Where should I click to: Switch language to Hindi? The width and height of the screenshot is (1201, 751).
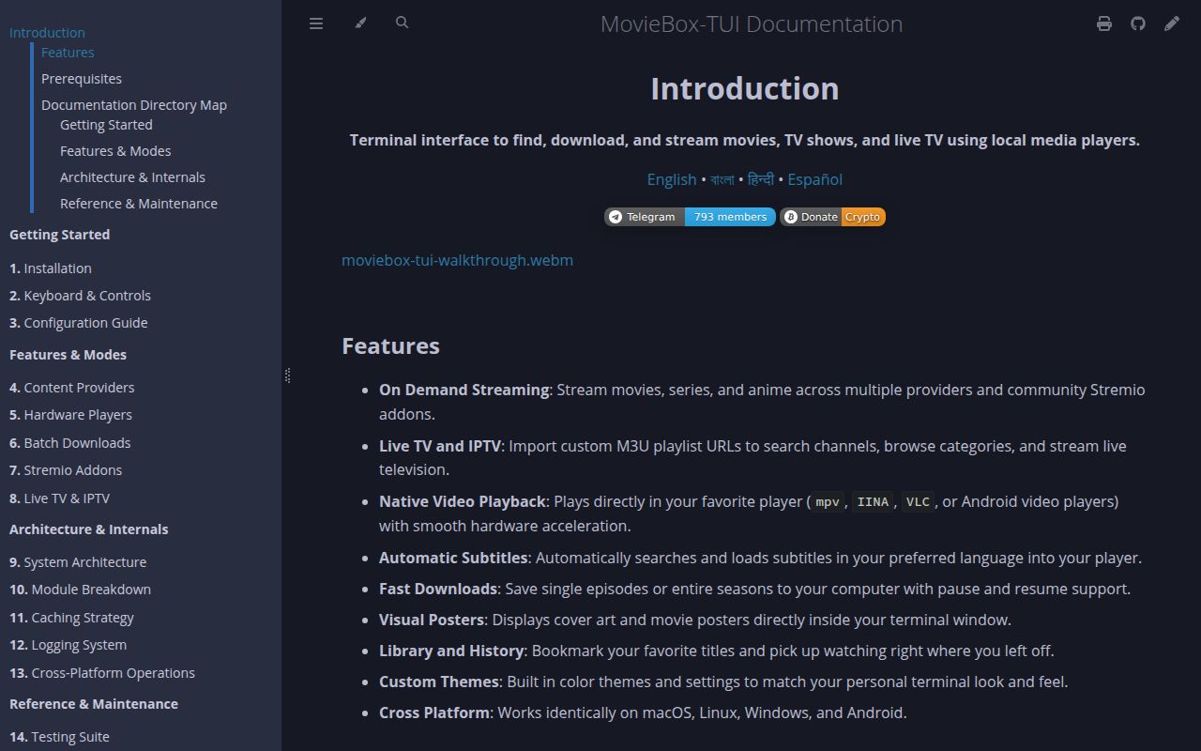761,179
